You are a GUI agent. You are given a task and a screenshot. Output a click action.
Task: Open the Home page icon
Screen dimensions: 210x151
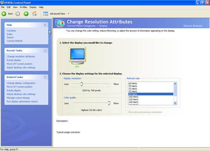(34, 13)
